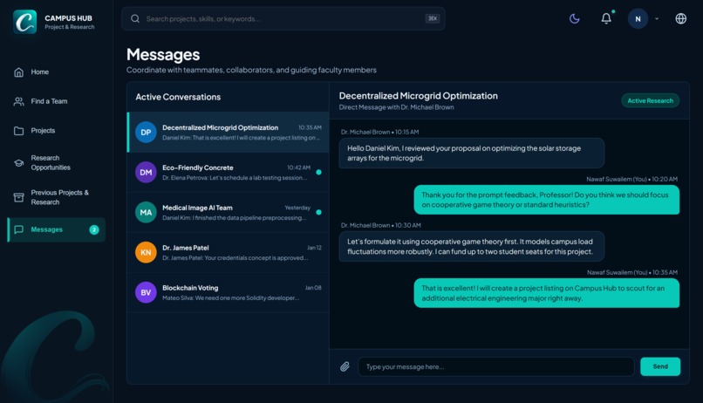This screenshot has height=403, width=703.
Task: Click the unread dot on Medical Image AI Team
Action: point(318,213)
